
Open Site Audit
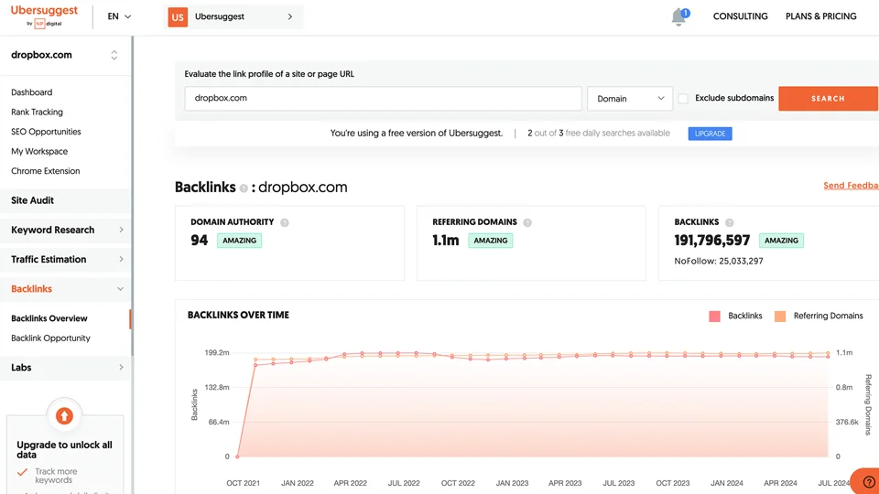click(65, 200)
